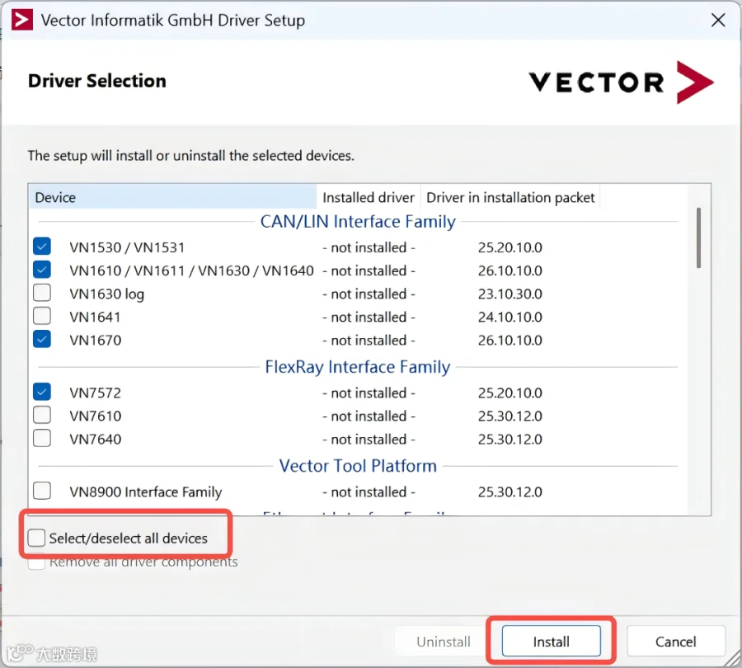Cancel the driver setup
The width and height of the screenshot is (742, 668).
676,642
